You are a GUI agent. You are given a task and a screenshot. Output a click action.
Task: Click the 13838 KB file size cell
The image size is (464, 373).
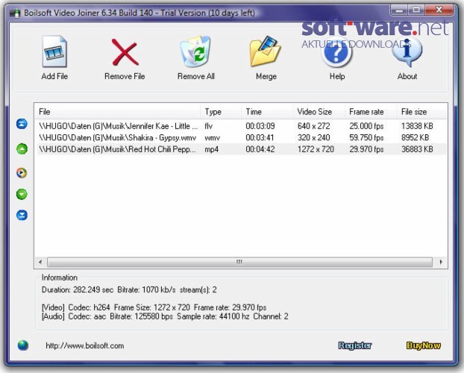[x=417, y=126]
